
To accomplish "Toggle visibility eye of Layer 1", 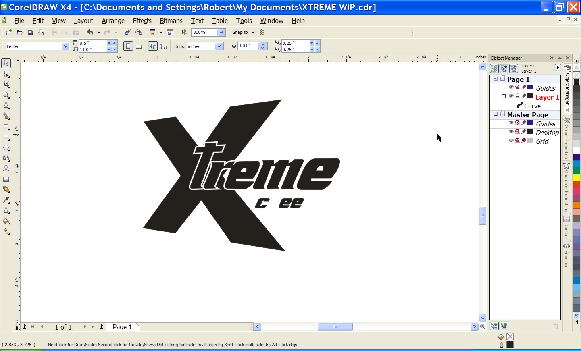I will coord(511,96).
